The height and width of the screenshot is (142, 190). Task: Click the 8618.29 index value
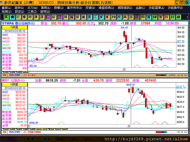click(52, 80)
